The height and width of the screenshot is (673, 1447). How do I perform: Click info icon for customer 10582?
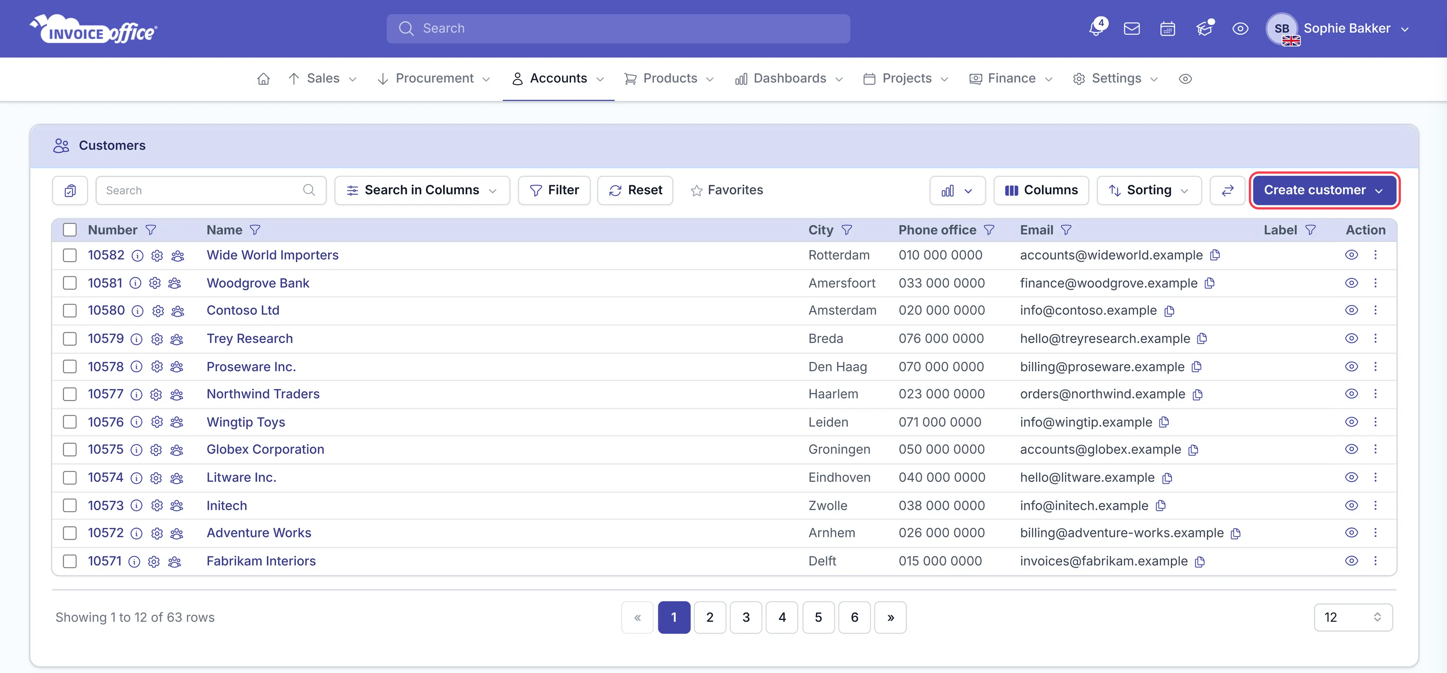(x=137, y=256)
